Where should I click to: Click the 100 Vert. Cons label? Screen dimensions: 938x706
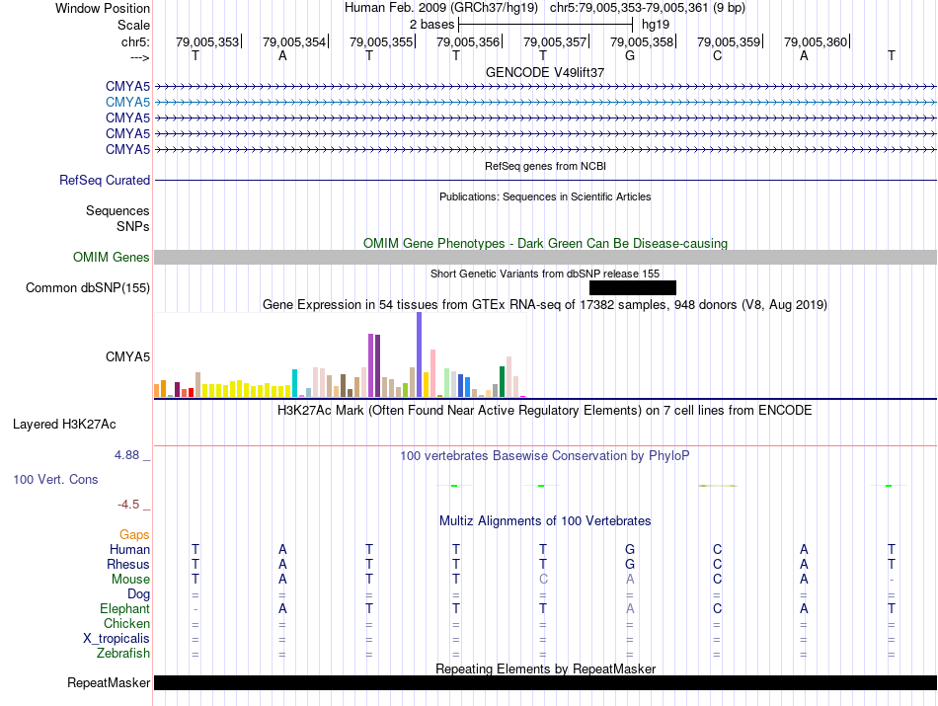click(x=55, y=479)
